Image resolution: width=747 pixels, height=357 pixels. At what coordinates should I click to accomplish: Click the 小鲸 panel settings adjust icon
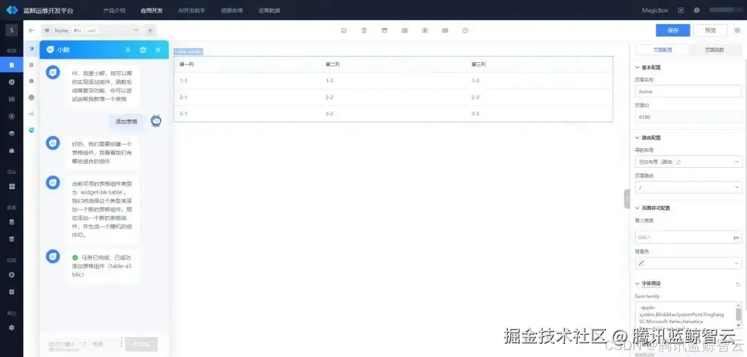[128, 50]
